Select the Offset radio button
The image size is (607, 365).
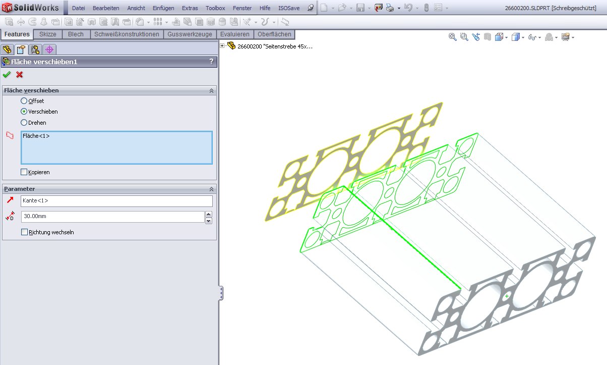pyautogui.click(x=24, y=101)
